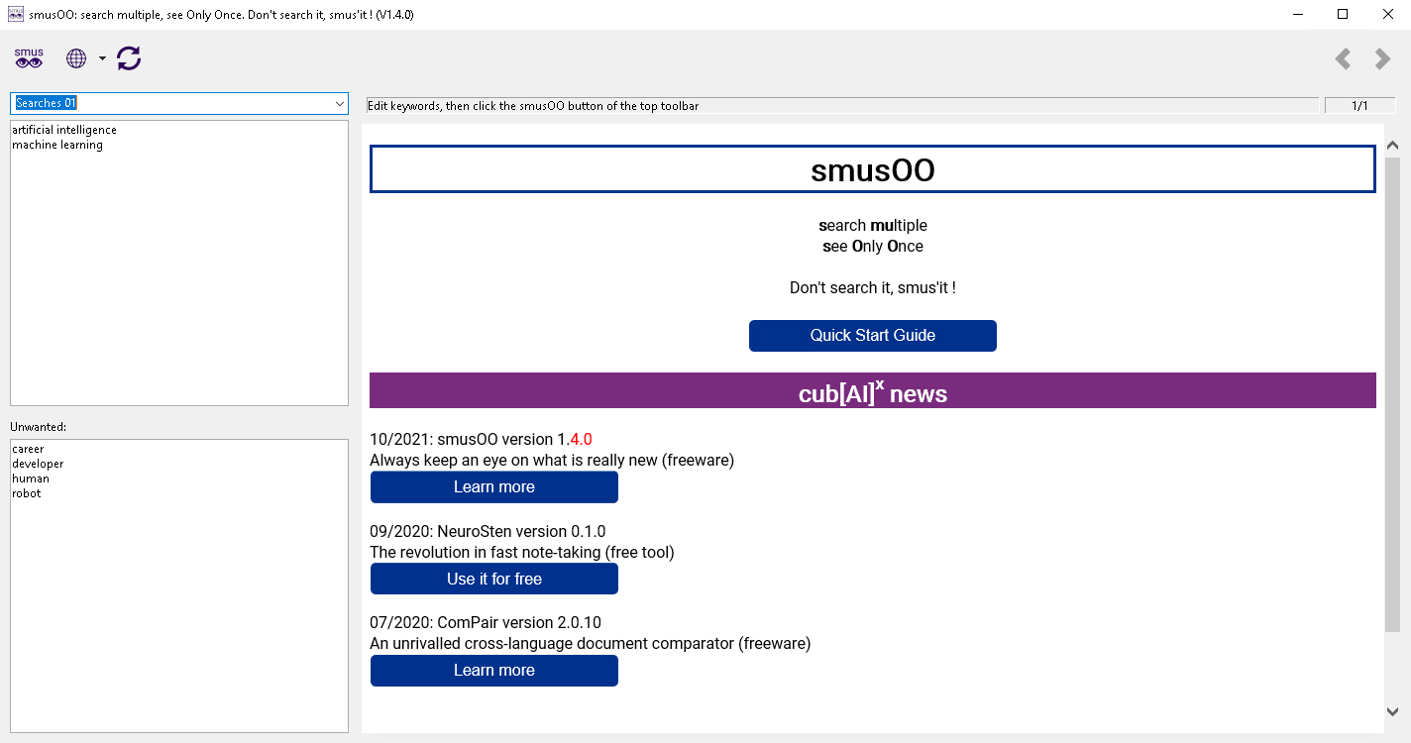
Task: Go forward with the right arrow
Action: click(1382, 59)
